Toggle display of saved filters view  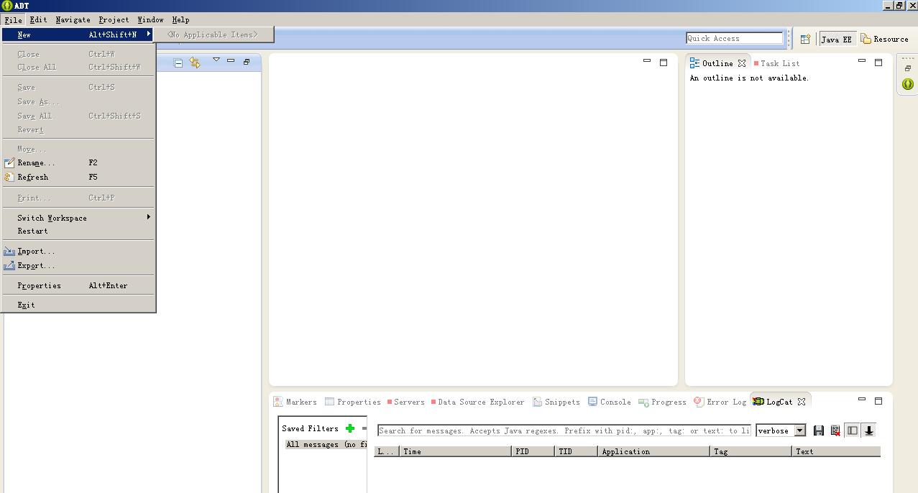coord(853,430)
